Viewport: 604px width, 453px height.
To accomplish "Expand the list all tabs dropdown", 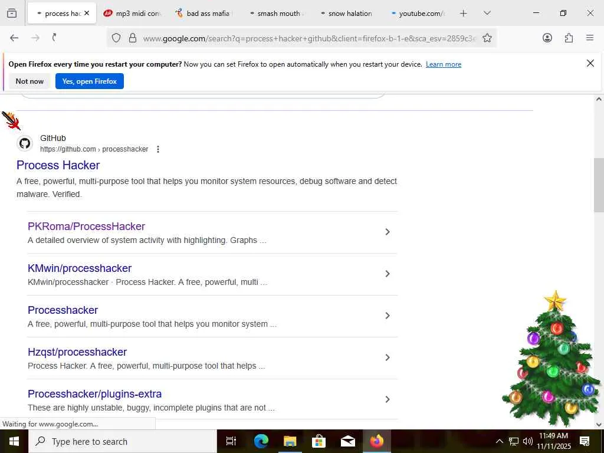I will [x=487, y=14].
